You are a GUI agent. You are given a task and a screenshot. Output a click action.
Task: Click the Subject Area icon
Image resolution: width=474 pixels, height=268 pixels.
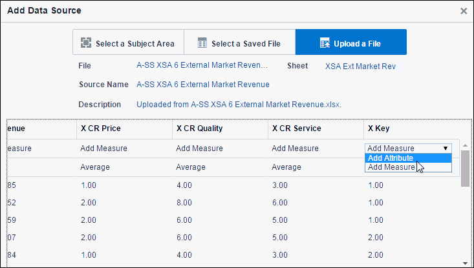(x=86, y=43)
